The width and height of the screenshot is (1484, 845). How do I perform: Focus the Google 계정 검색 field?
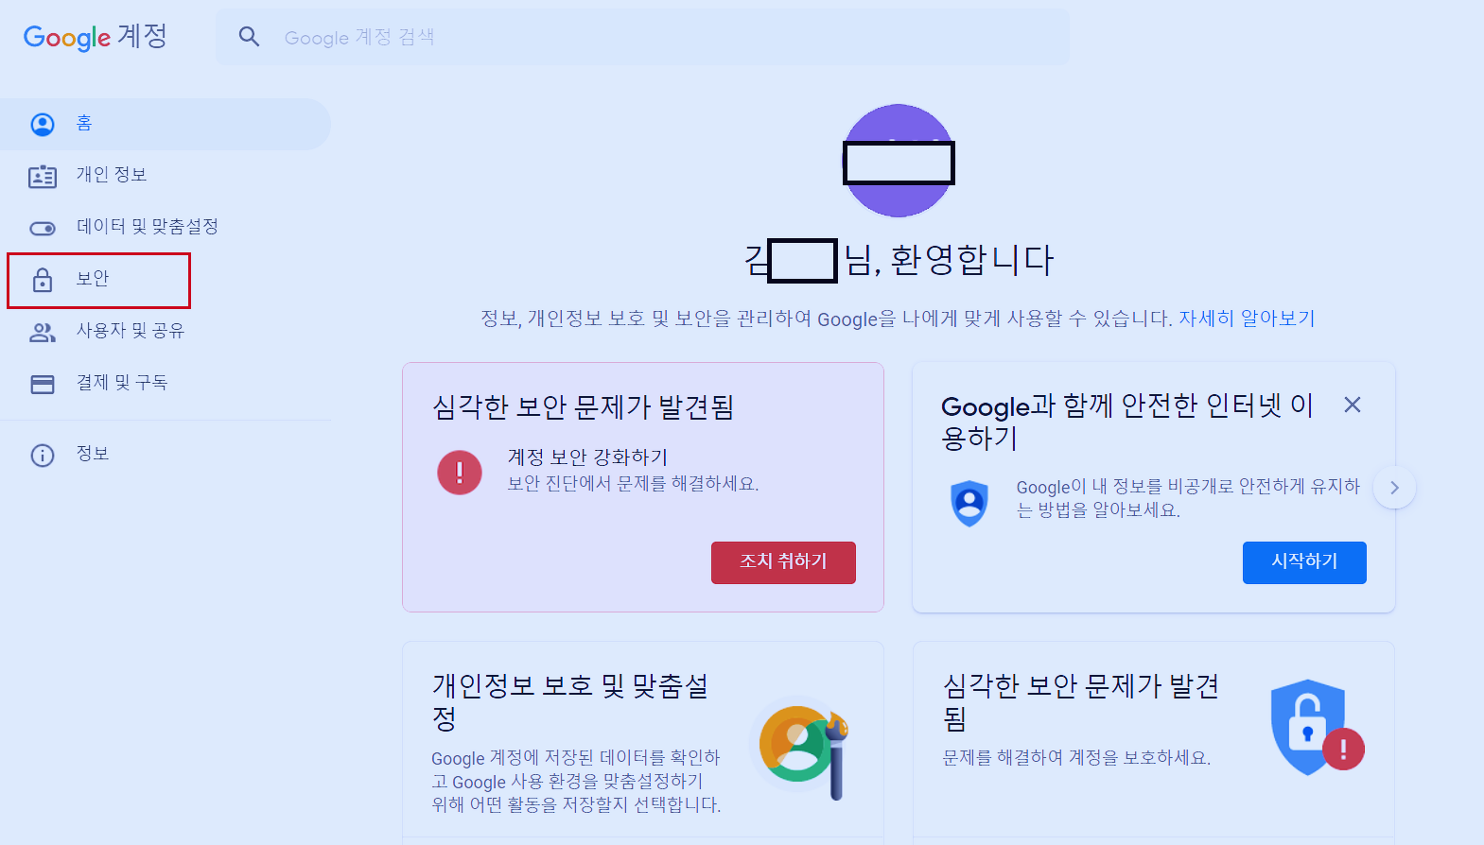(642, 37)
